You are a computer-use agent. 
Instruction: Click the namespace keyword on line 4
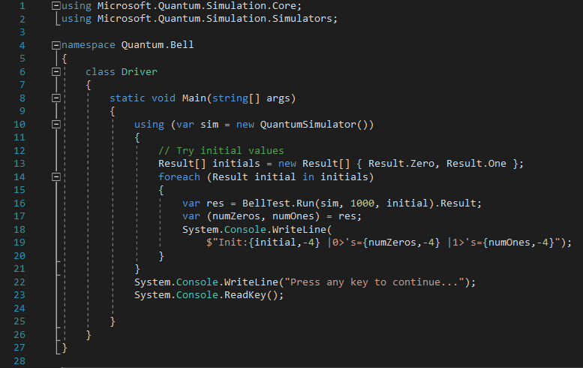(x=89, y=45)
